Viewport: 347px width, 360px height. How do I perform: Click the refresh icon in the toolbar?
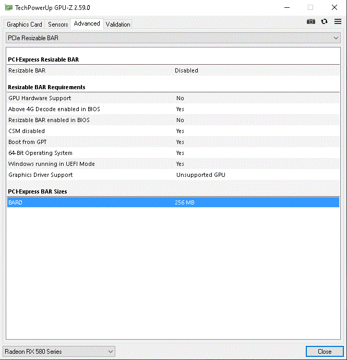324,21
